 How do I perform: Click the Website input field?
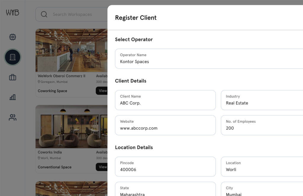[x=165, y=125]
